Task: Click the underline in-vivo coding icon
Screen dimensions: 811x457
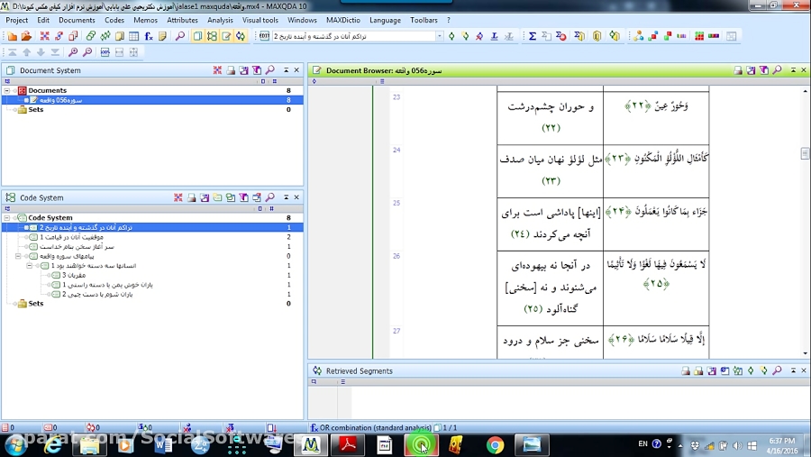Action: pos(495,36)
